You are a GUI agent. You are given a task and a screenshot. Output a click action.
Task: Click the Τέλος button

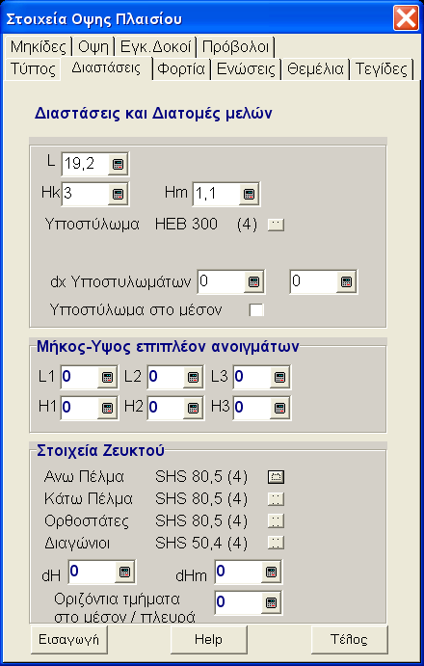[x=349, y=639]
